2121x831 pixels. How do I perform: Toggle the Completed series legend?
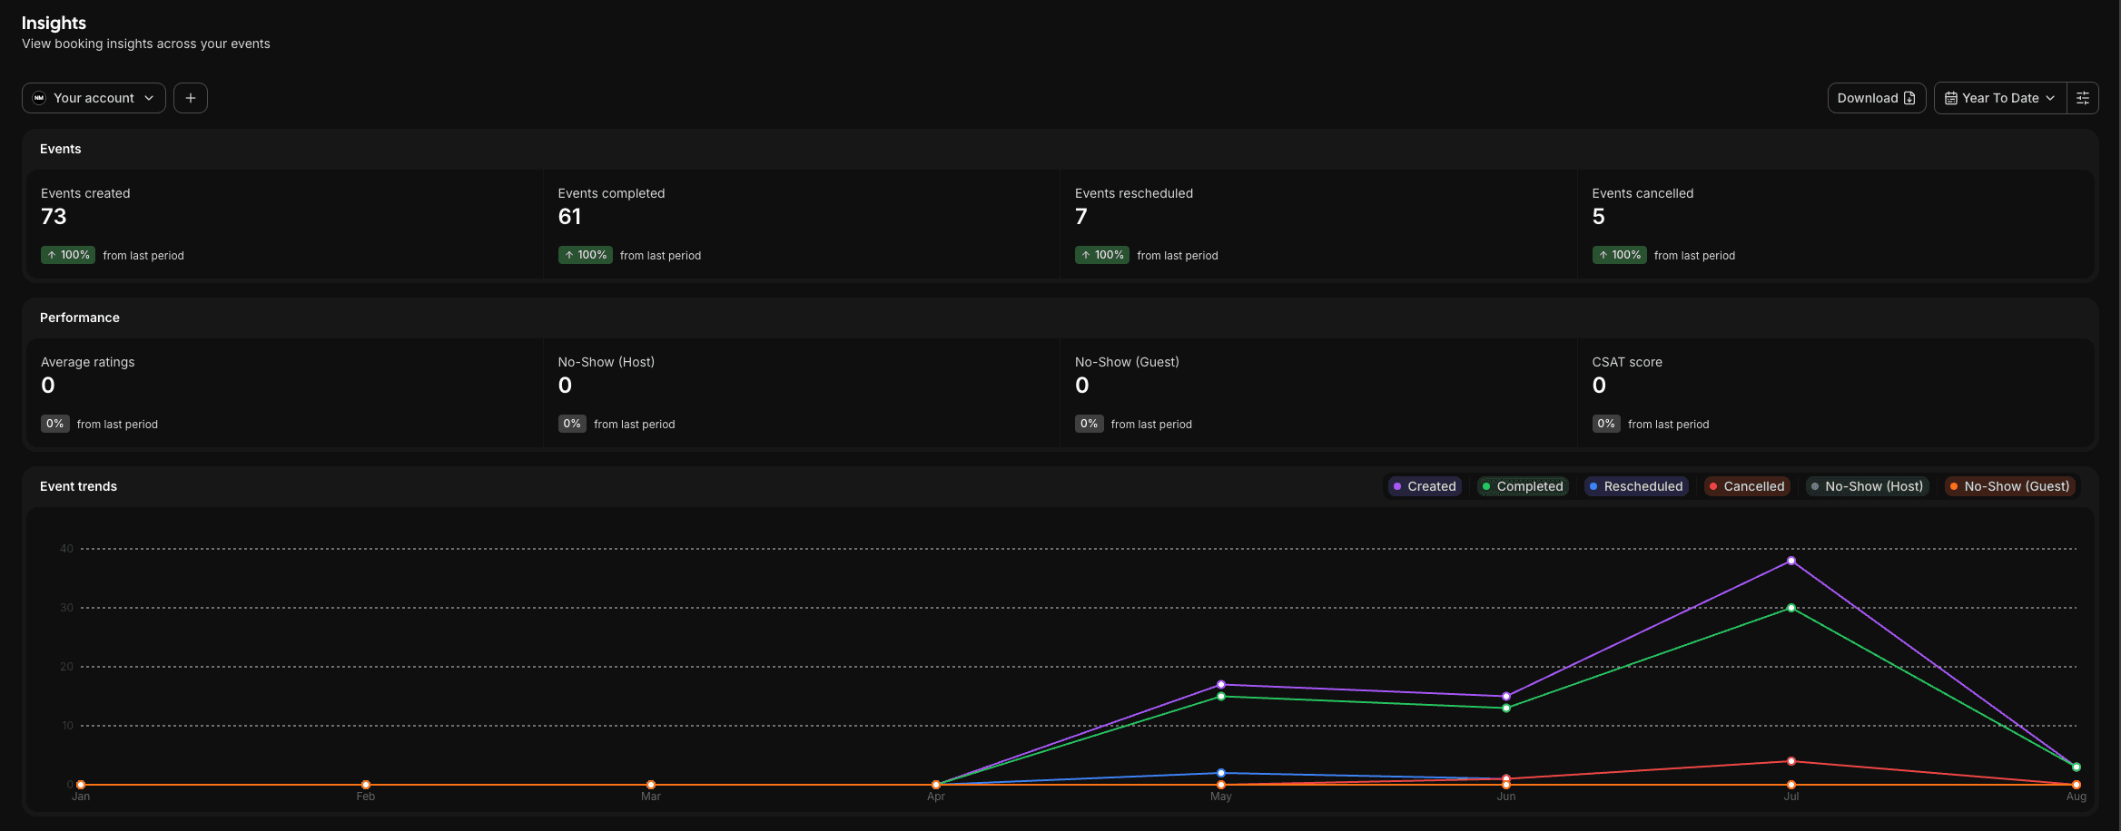click(1523, 486)
